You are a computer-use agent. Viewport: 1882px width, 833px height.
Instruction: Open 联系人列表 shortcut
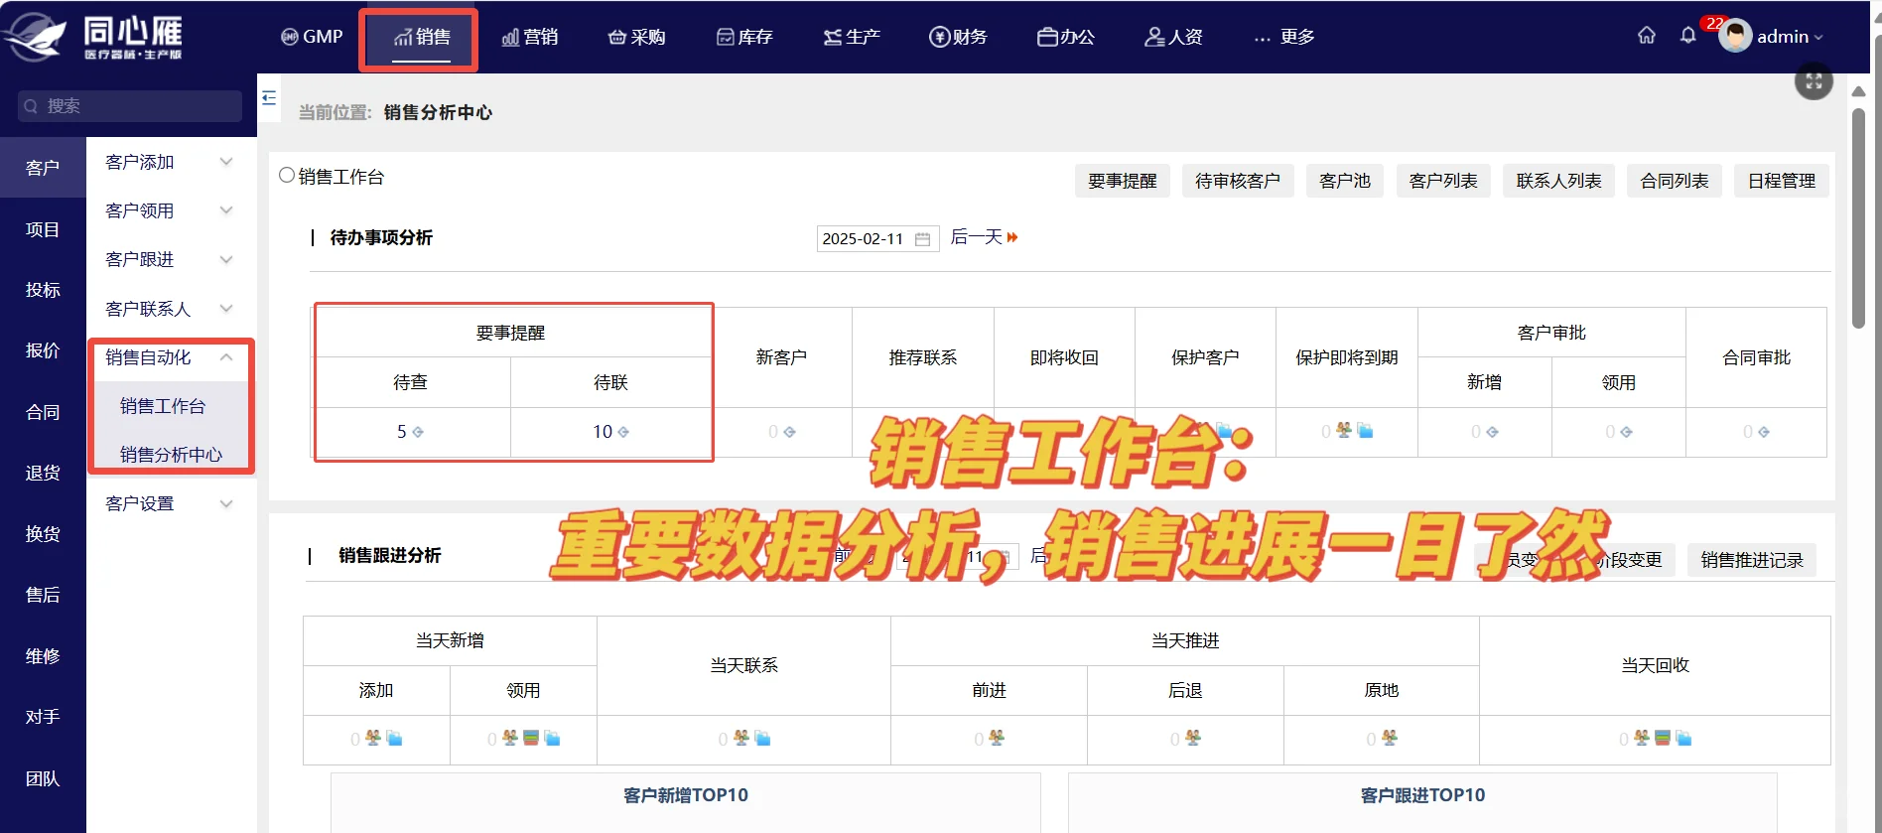(x=1558, y=181)
